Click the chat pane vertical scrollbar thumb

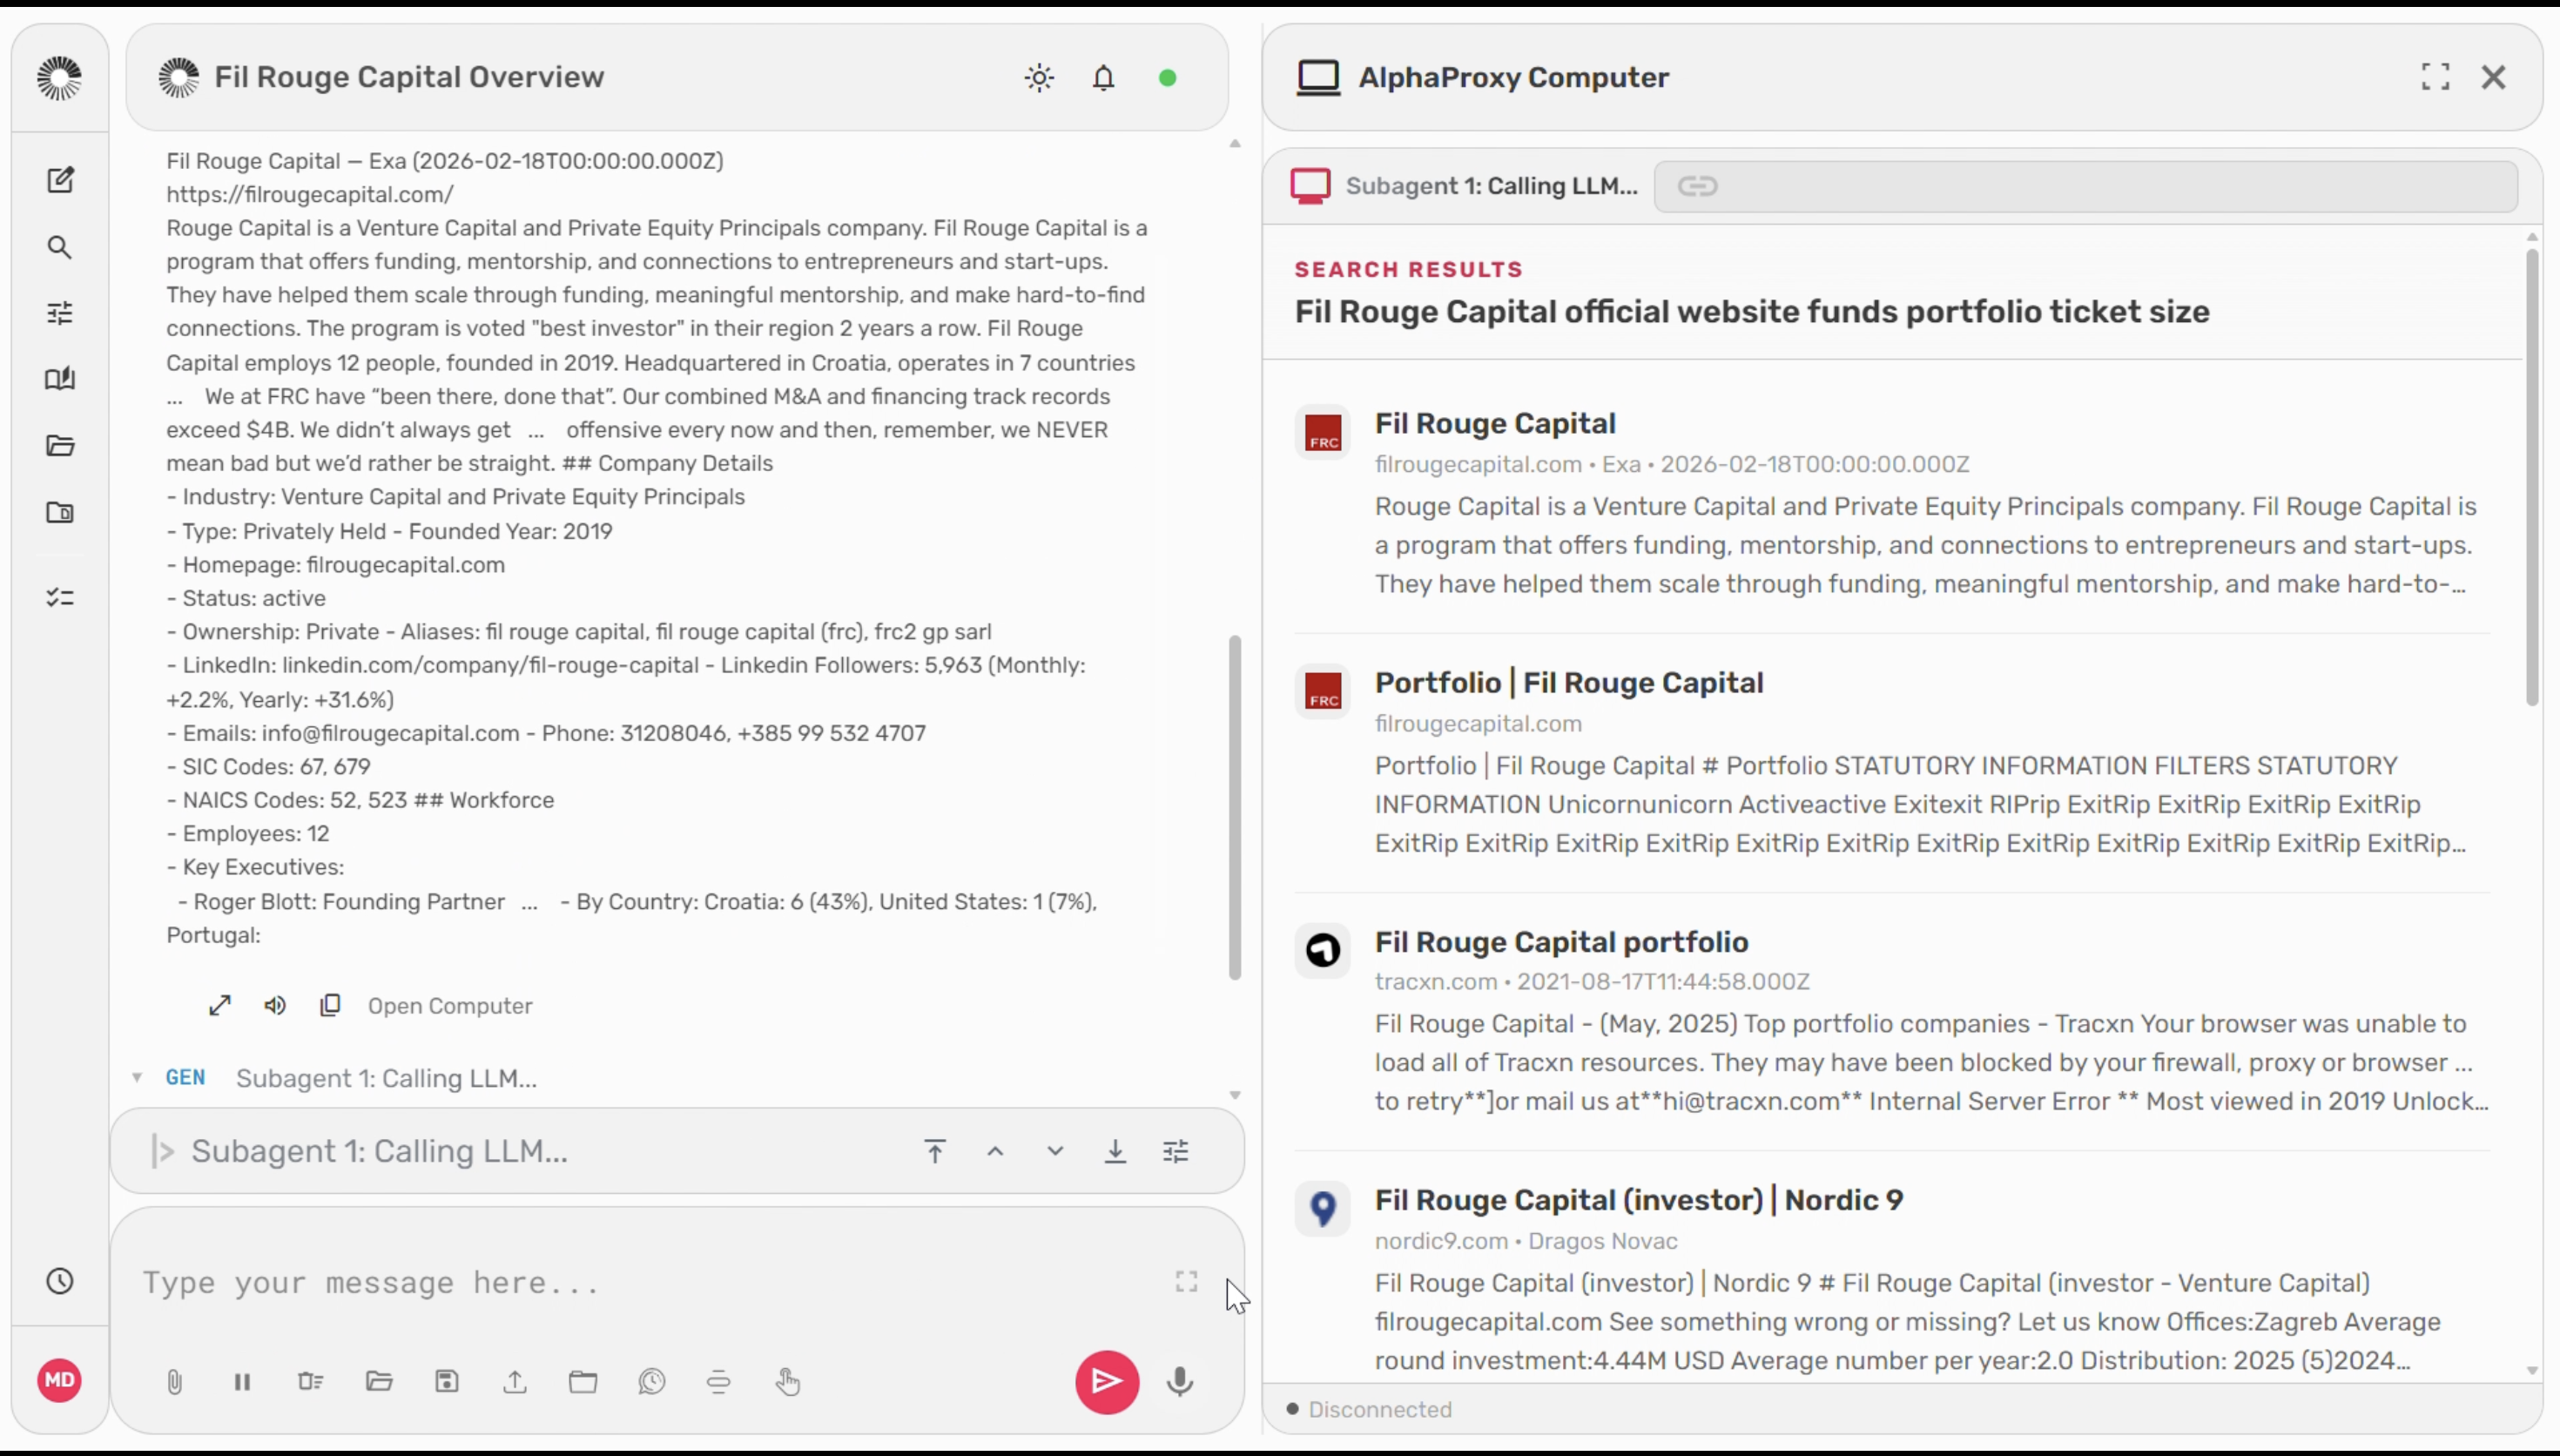pos(1236,807)
